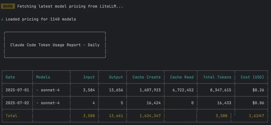
Task: Click the Models column header
Action: point(43,77)
